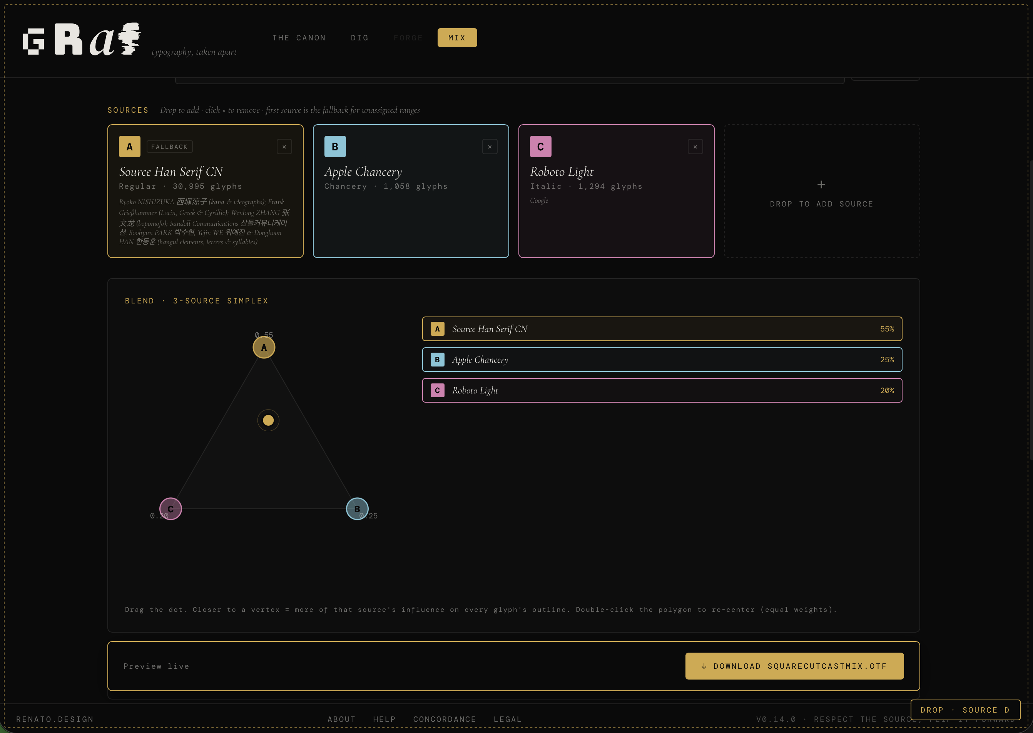
Task: Click vertex A on the blend triangle
Action: [264, 348]
